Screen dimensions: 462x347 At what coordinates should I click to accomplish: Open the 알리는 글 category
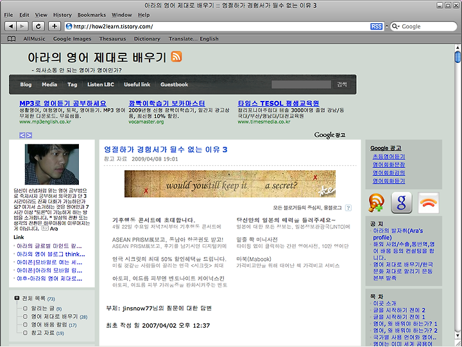point(43,308)
